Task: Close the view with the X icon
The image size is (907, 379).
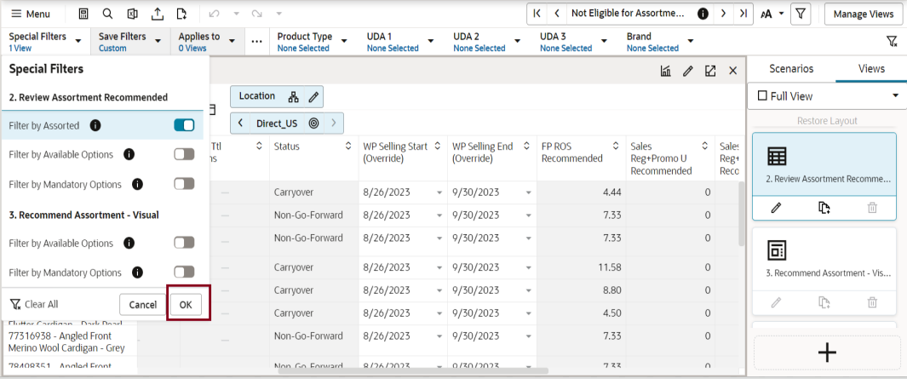Action: (733, 71)
